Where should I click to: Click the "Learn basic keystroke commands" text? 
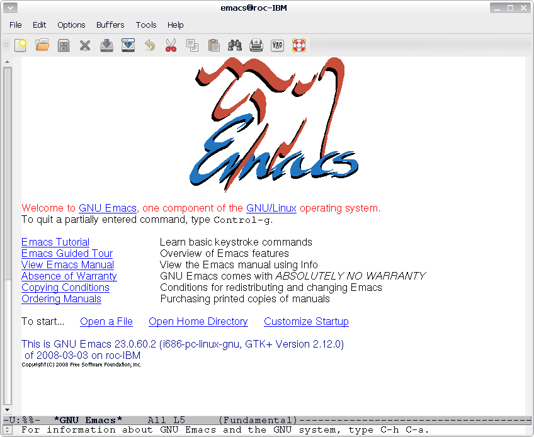click(x=236, y=242)
